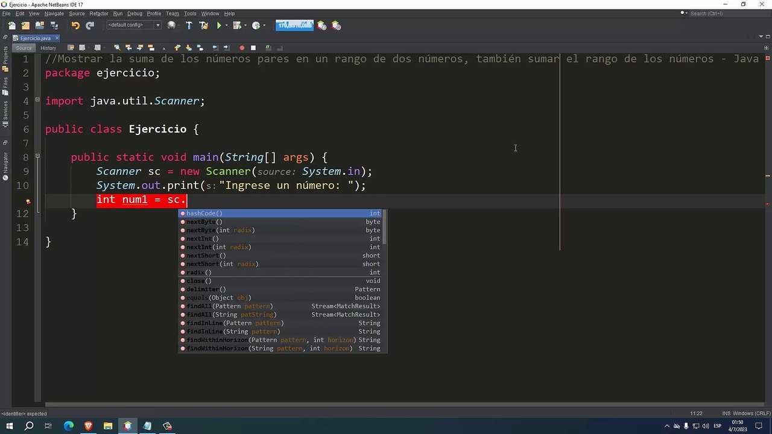This screenshot has height=434, width=772.
Task: Close the Ejercicio.java tab
Action: (x=57, y=38)
